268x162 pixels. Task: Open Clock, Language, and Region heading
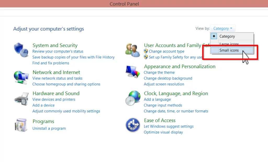(176, 93)
